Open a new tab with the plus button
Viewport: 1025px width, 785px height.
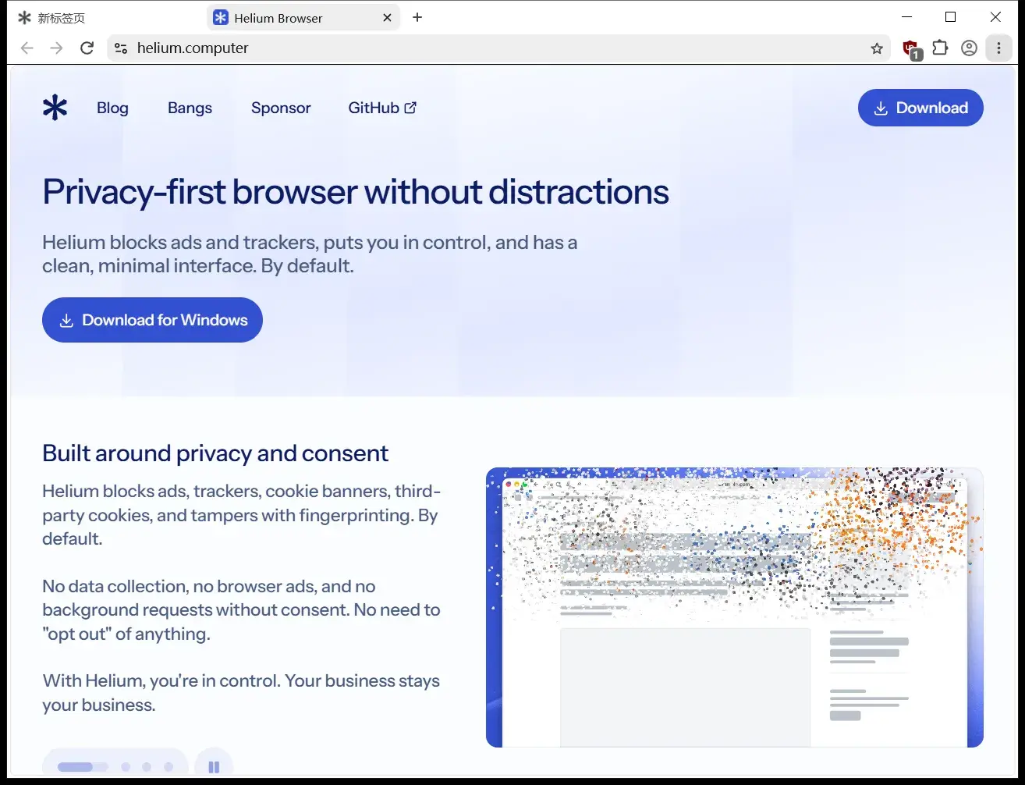(417, 17)
